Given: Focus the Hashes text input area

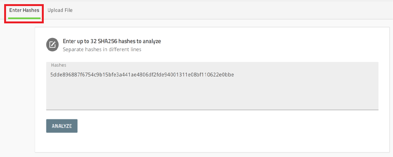Looking at the screenshot, I should [x=212, y=86].
